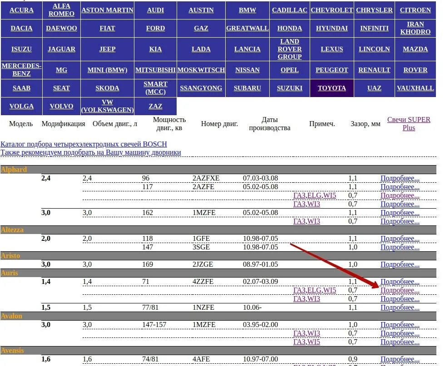The width and height of the screenshot is (445, 366).
Task: Select production dates 10.97-07.00
Action: click(x=261, y=359)
